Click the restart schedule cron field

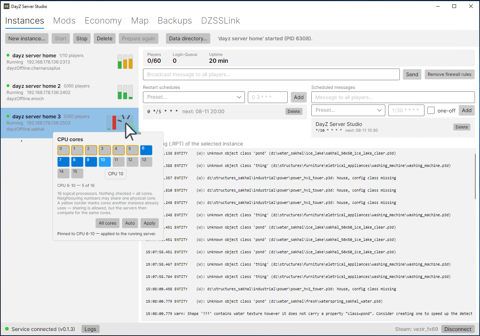click(x=268, y=97)
